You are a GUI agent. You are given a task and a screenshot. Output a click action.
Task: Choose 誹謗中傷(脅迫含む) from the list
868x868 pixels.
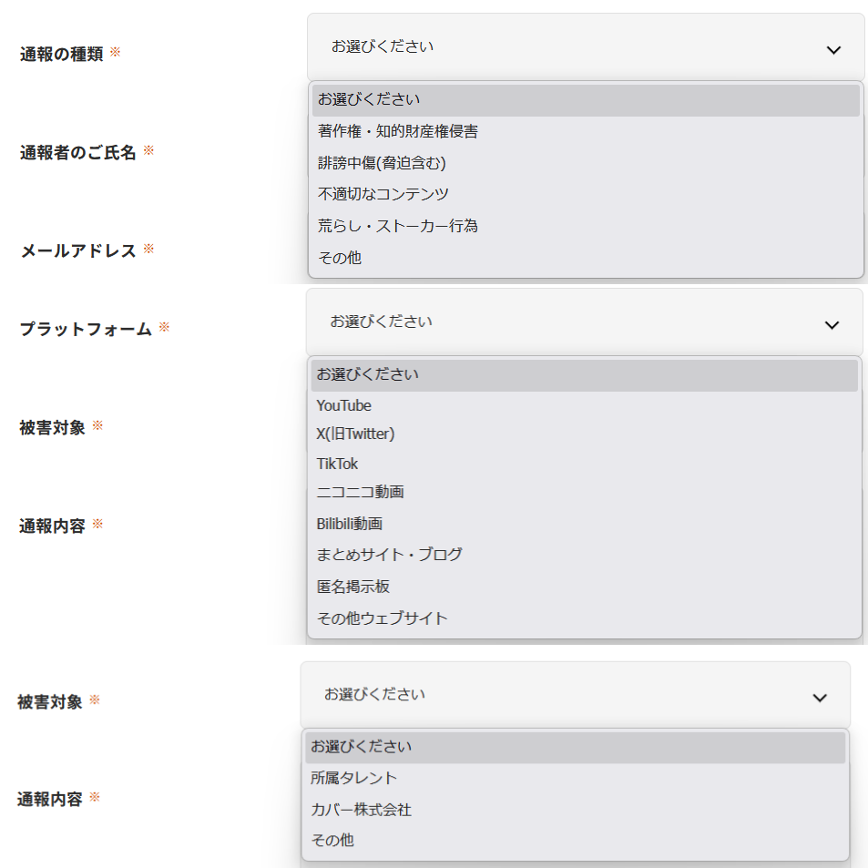[x=382, y=163]
